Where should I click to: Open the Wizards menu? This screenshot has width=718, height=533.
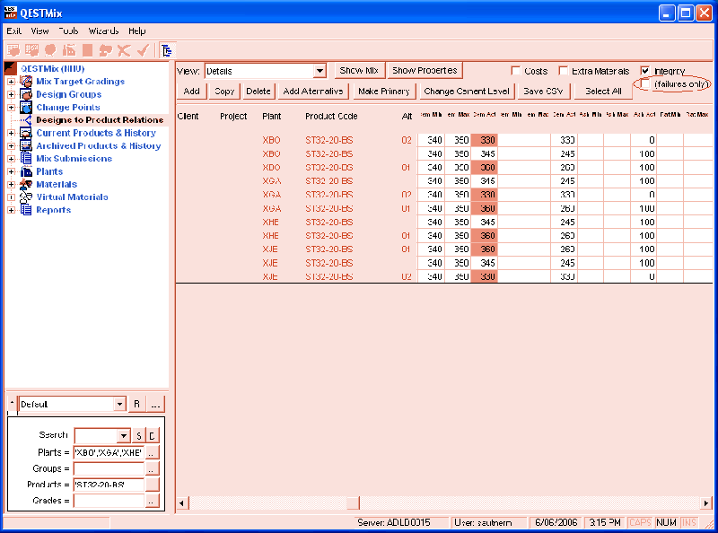pos(102,30)
